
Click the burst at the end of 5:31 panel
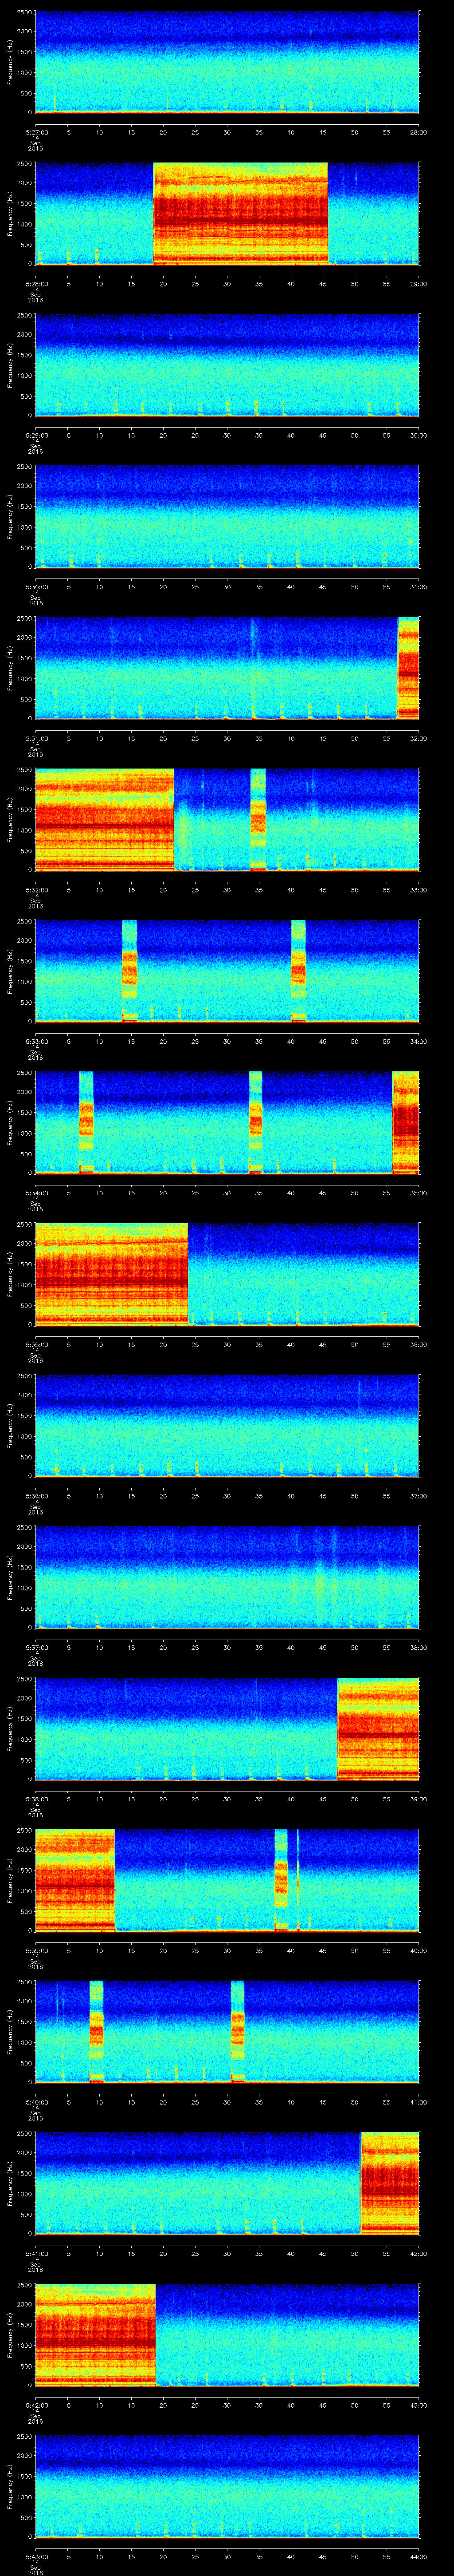407,667
